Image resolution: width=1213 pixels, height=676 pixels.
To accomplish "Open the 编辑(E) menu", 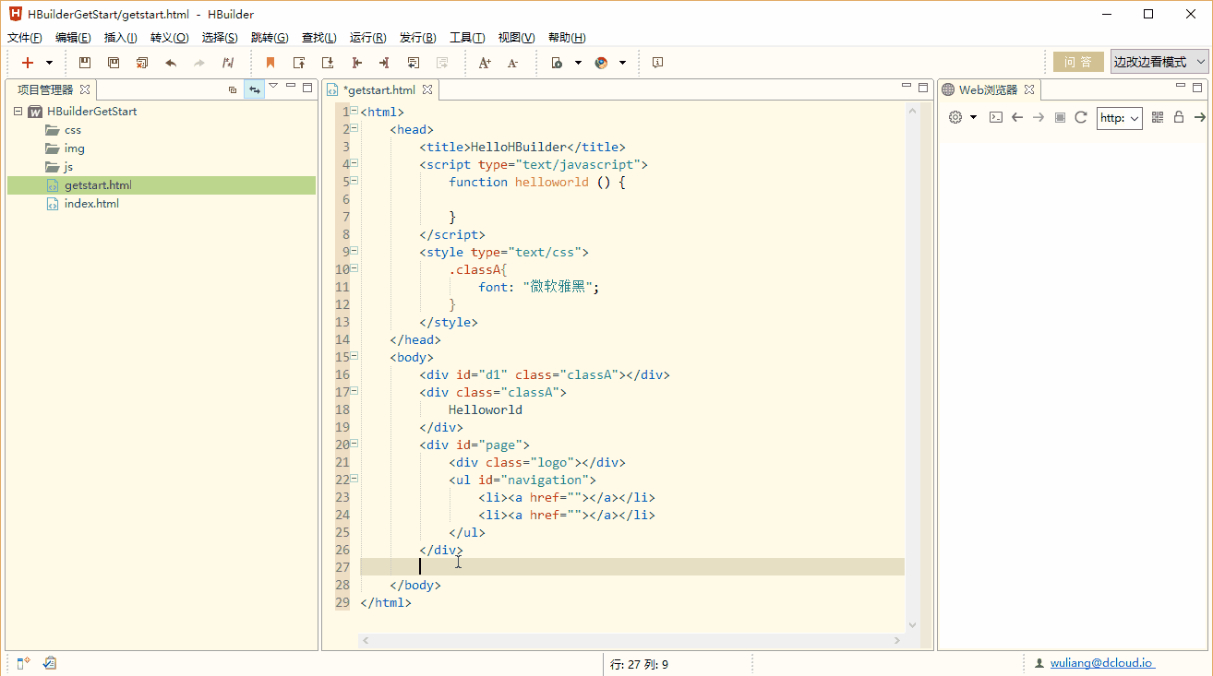I will (x=73, y=38).
